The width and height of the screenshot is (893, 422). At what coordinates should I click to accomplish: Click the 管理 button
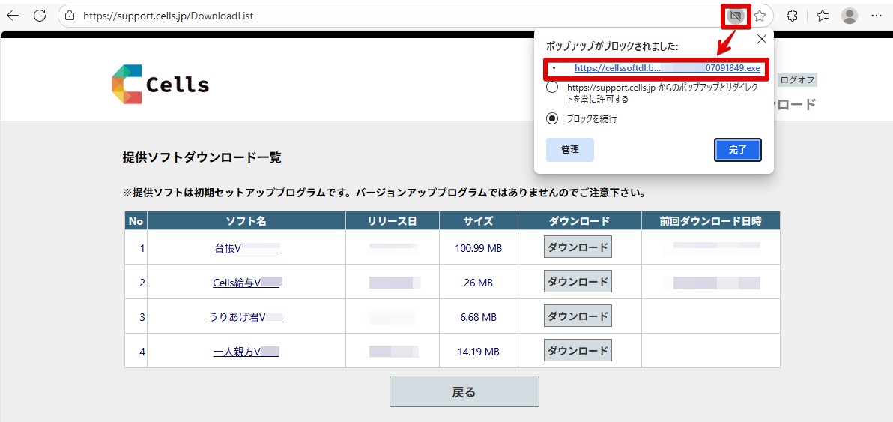tap(570, 150)
